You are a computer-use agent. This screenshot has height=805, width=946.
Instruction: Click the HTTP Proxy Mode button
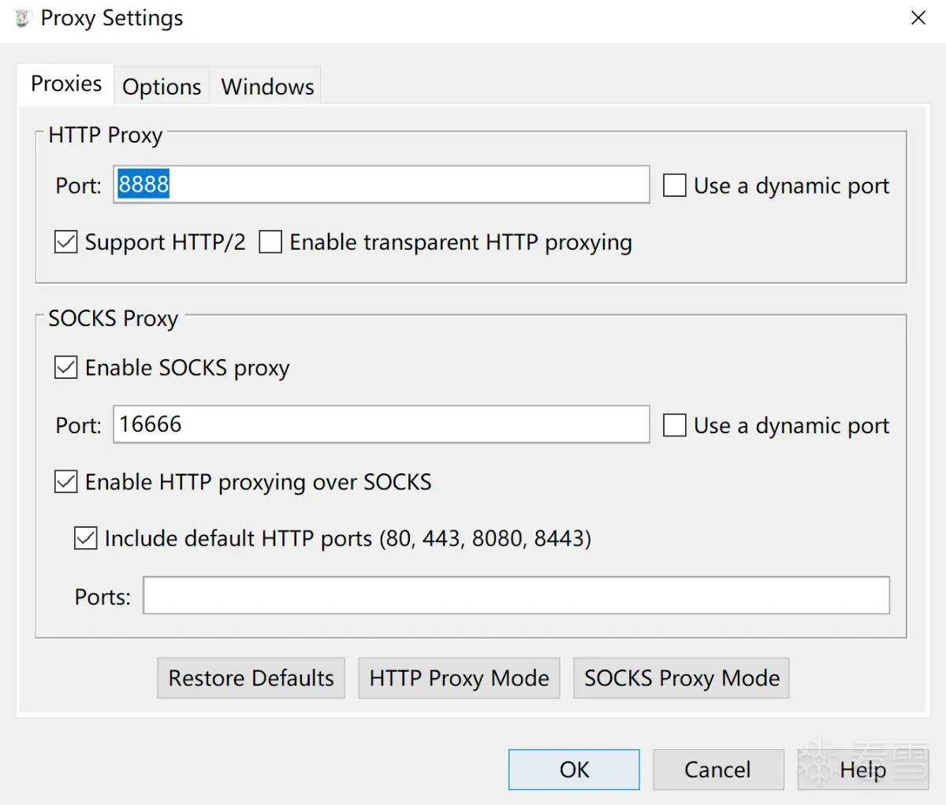pyautogui.click(x=459, y=678)
